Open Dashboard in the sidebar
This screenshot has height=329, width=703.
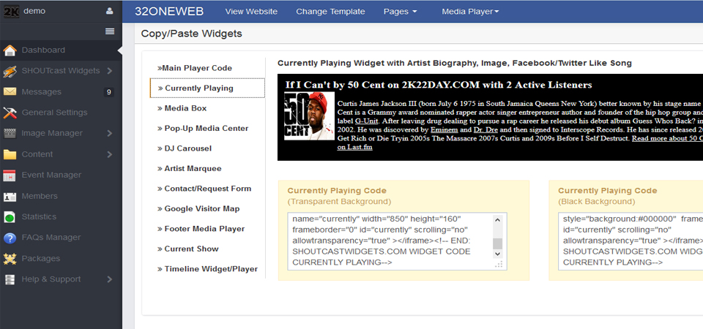coord(43,50)
